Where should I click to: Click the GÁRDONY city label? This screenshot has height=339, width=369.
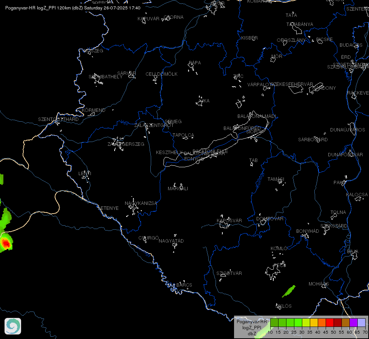pos(324,88)
